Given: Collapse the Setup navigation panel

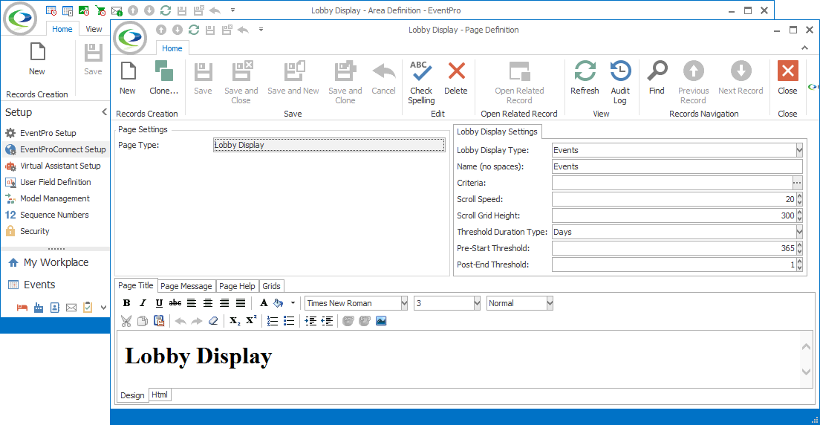Looking at the screenshot, I should tap(104, 112).
